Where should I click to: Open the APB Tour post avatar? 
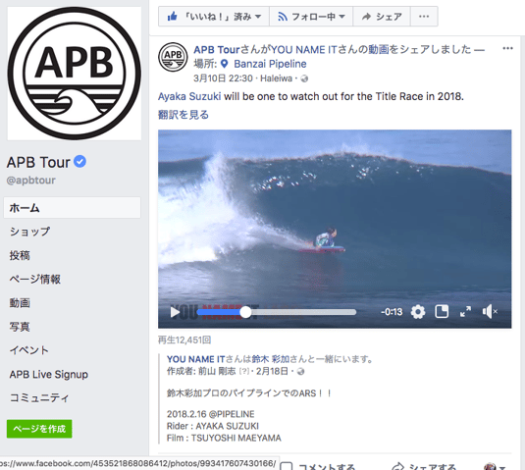coord(173,57)
